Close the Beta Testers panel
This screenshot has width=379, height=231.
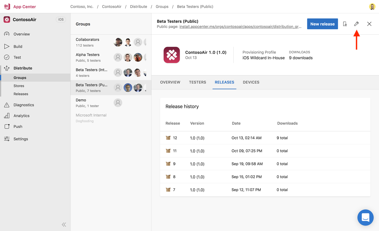(369, 24)
